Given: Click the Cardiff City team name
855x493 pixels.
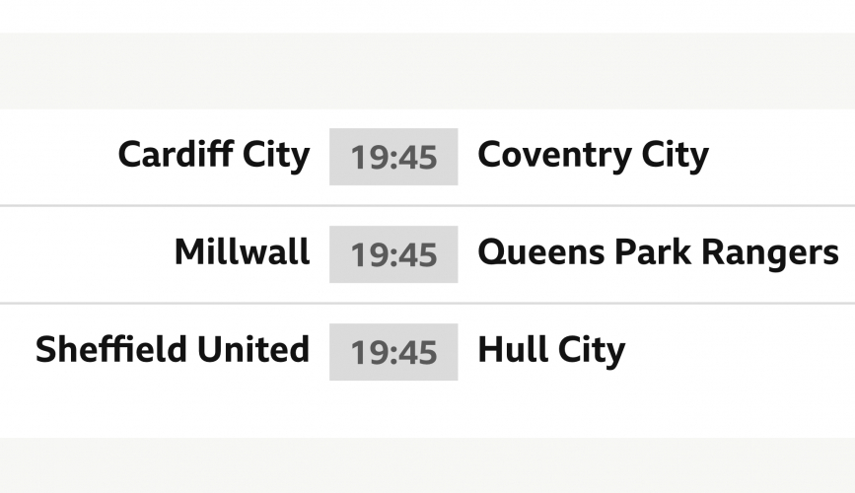Looking at the screenshot, I should tap(213, 156).
